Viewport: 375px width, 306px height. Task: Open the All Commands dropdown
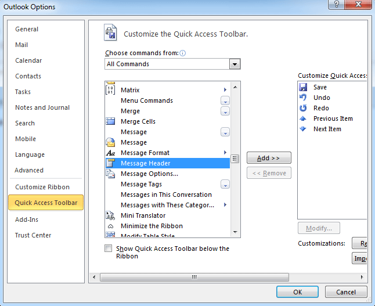coord(235,64)
